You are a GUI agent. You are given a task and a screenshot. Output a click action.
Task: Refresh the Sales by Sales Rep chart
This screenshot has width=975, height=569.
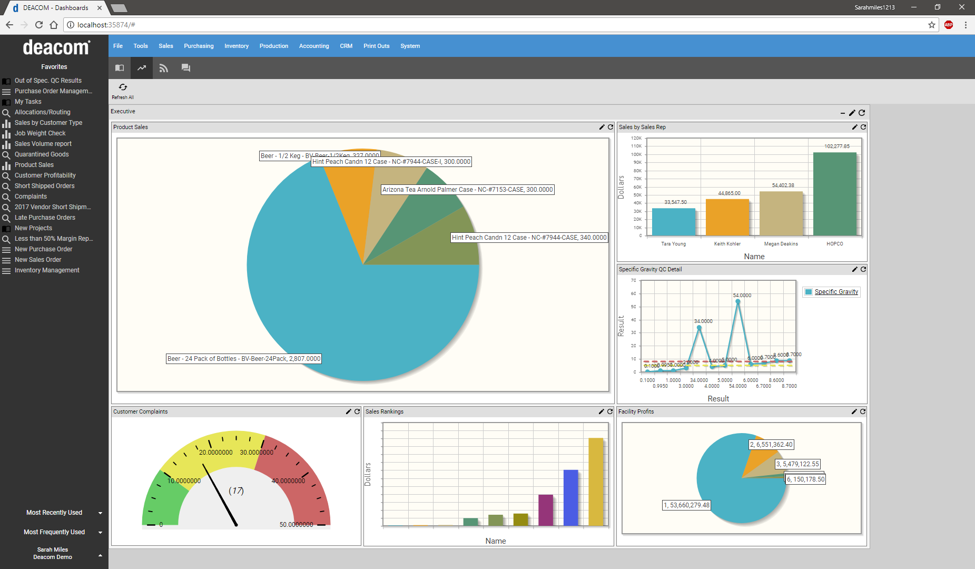(863, 127)
